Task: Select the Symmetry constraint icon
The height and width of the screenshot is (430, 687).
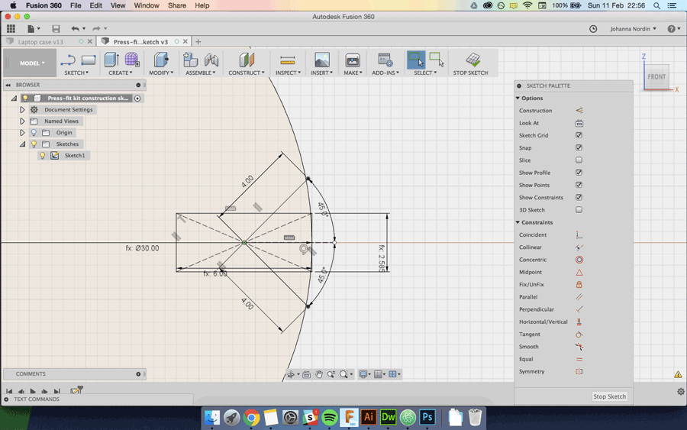Action: [579, 372]
